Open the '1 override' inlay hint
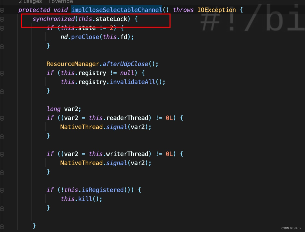 click(x=60, y=2)
